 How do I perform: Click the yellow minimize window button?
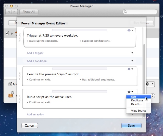[x=12, y=6]
